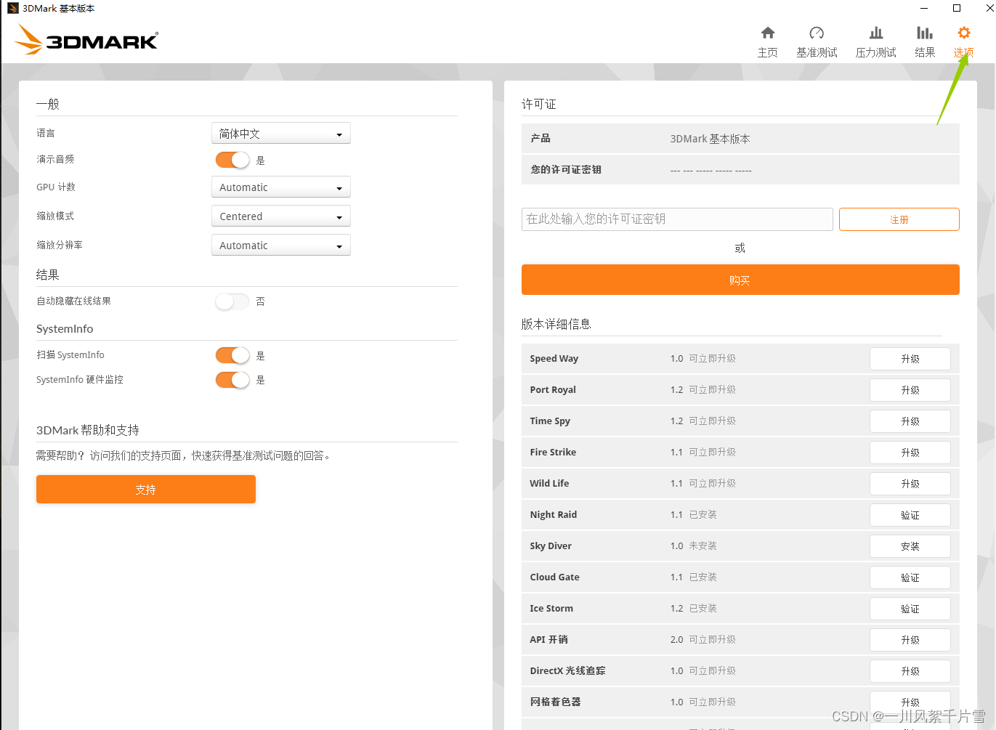This screenshot has height=730, width=996.
Task: Click the Fire Strike test name
Action: coord(553,453)
